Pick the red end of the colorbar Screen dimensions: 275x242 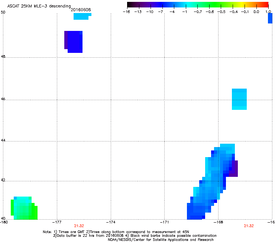(x=266, y=5)
